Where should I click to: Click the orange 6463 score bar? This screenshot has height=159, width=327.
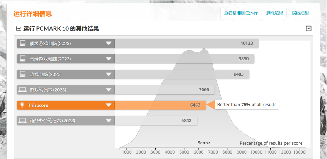coord(160,105)
